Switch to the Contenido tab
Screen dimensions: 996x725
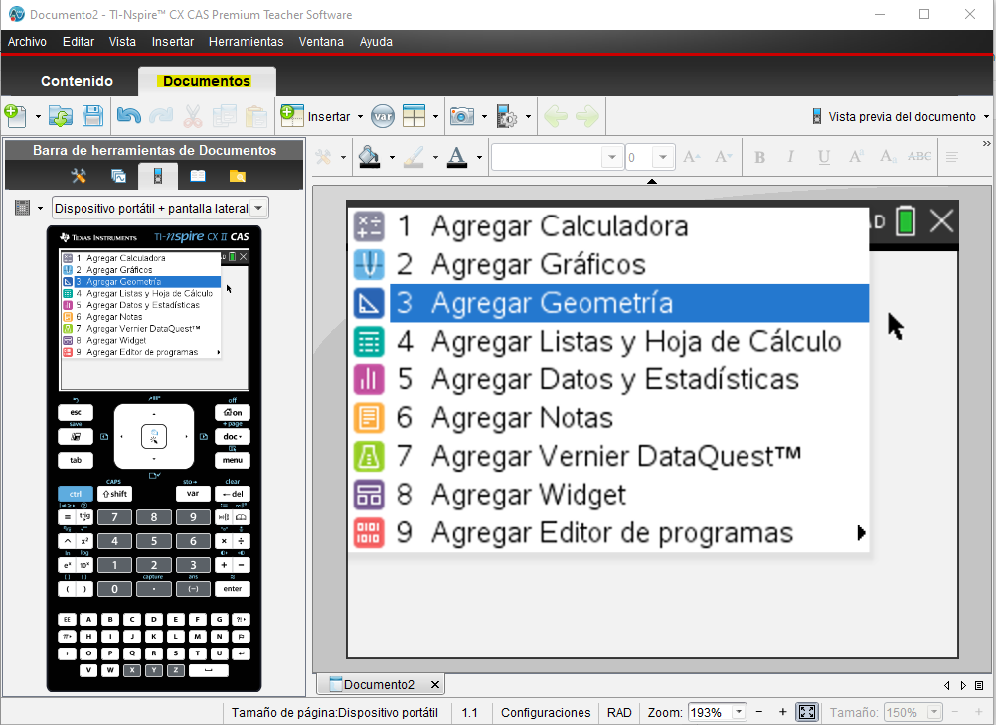pyautogui.click(x=77, y=81)
